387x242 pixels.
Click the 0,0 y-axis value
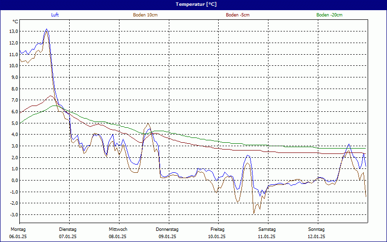click(15, 180)
